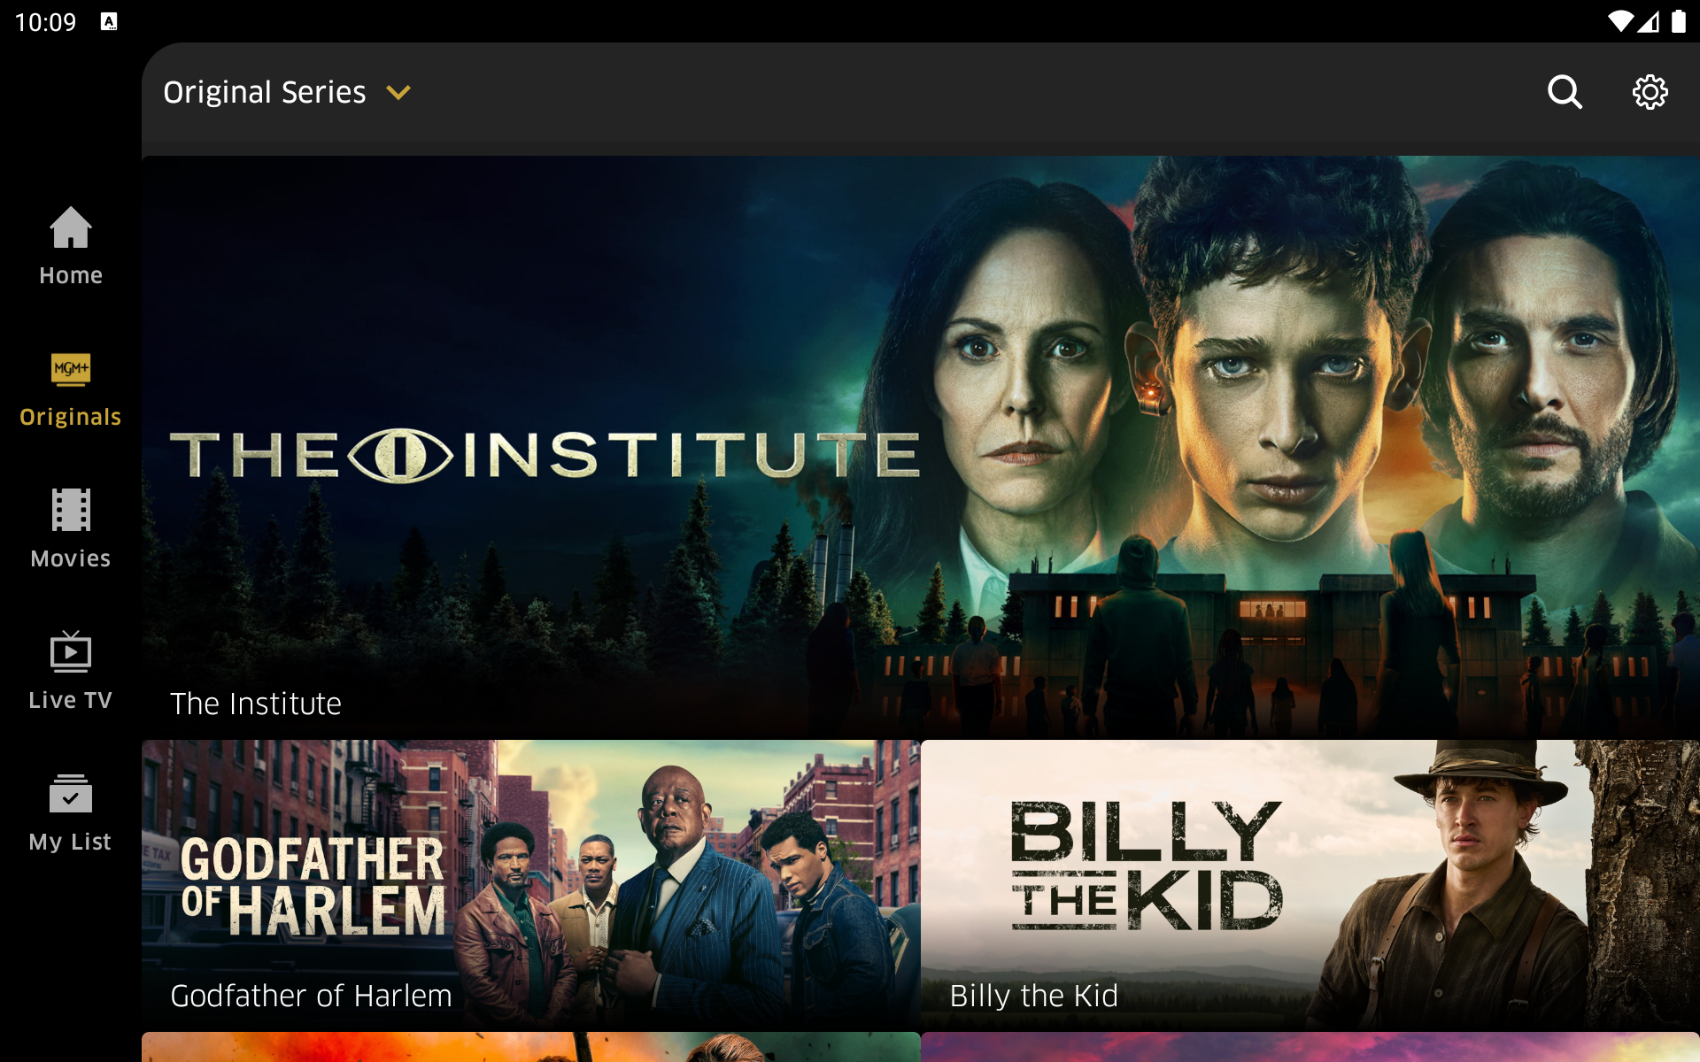Open the Original Series category title

pyautogui.click(x=265, y=92)
